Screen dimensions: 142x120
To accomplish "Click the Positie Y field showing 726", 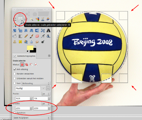I will (x=41, y=98).
